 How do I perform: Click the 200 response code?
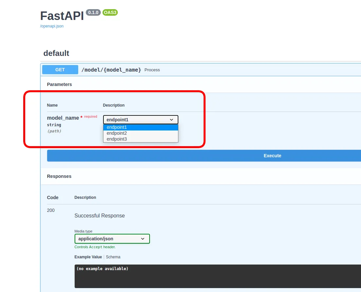(51, 210)
